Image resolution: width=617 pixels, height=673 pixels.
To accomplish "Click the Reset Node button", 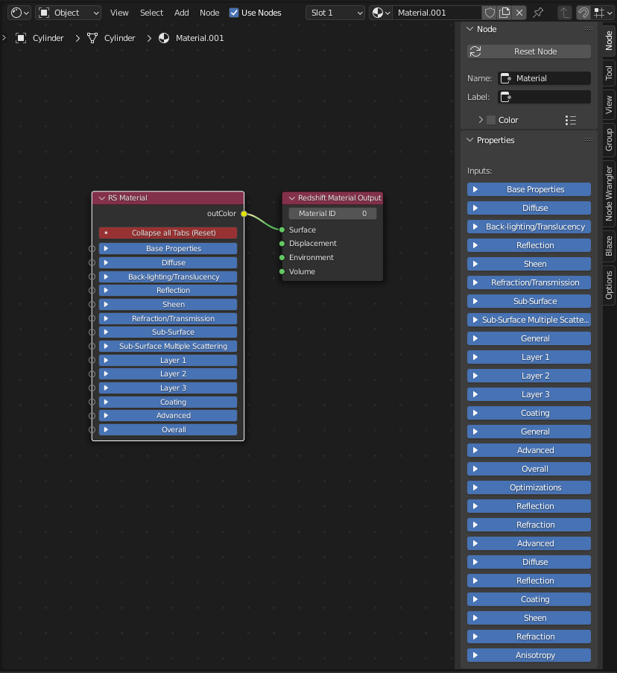I will point(529,51).
